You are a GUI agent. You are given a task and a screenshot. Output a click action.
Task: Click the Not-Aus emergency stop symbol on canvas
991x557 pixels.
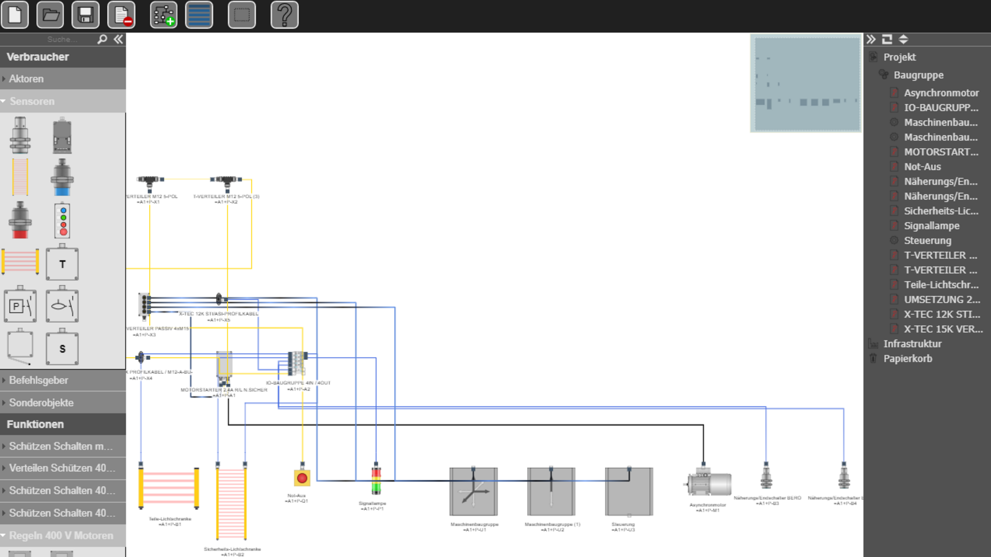[x=302, y=478]
